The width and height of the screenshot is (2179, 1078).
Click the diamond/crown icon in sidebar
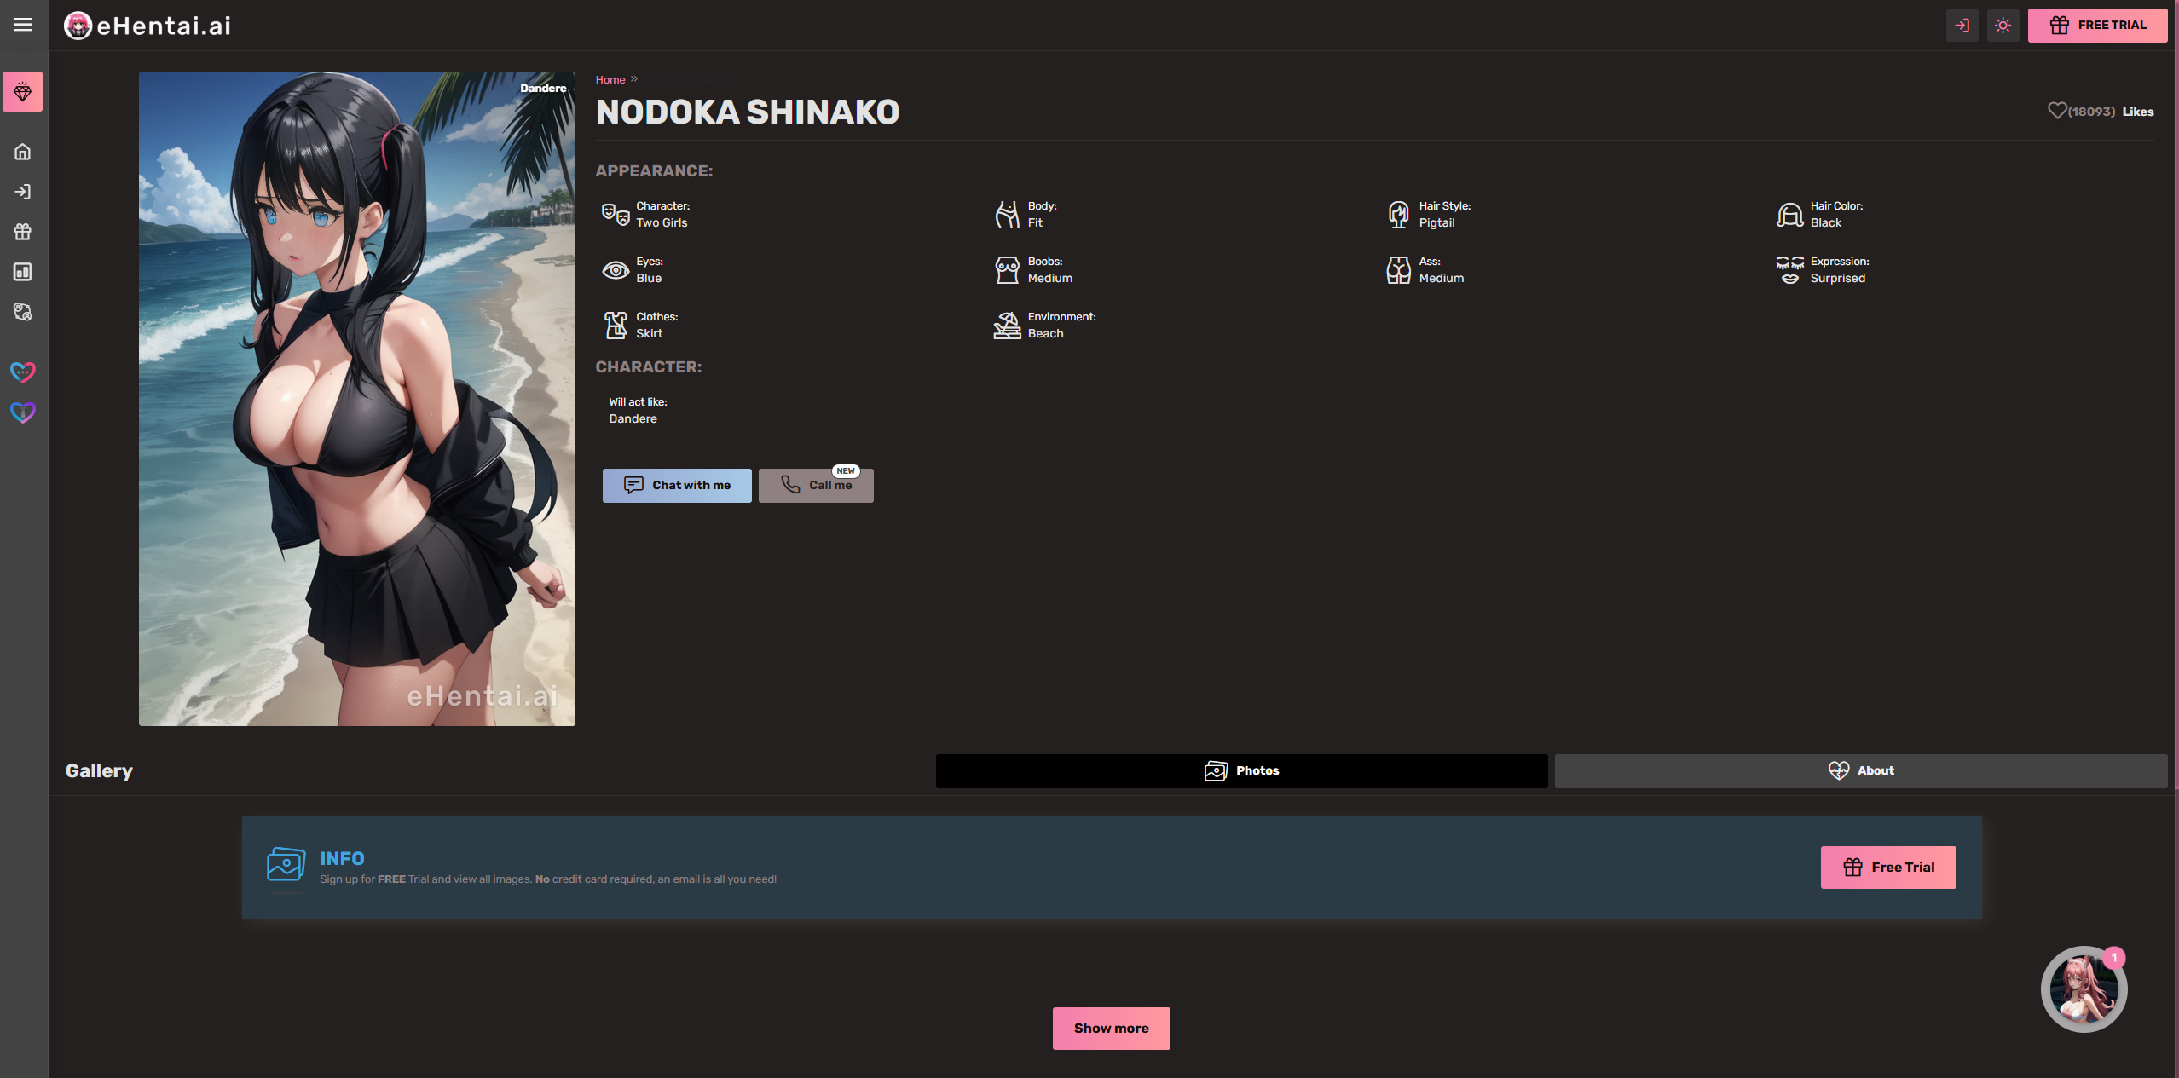pyautogui.click(x=24, y=92)
